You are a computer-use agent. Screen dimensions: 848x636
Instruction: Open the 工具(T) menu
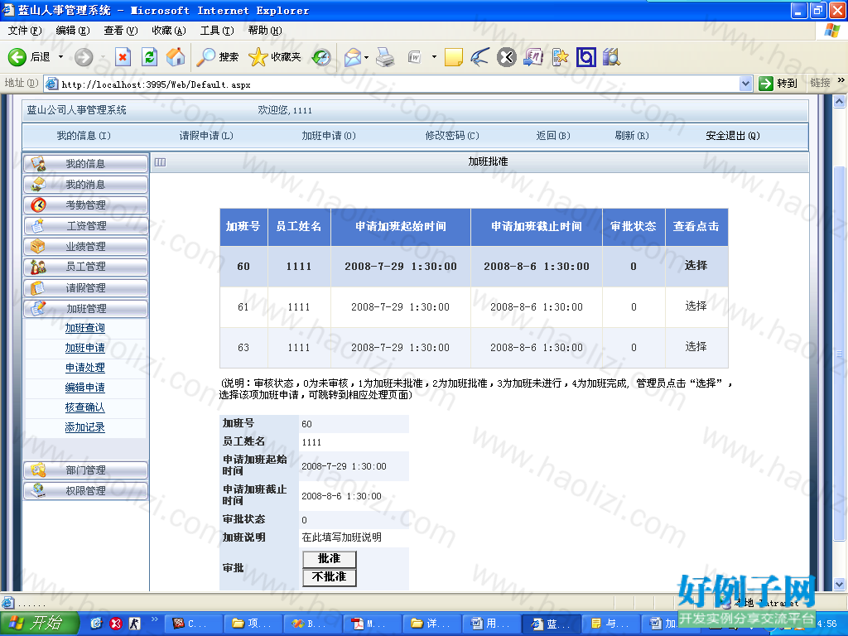[x=217, y=31]
